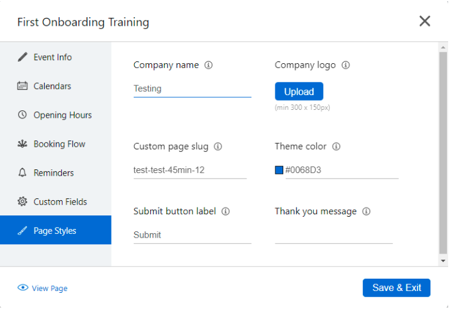Click the info icon next to Theme color

(336, 147)
